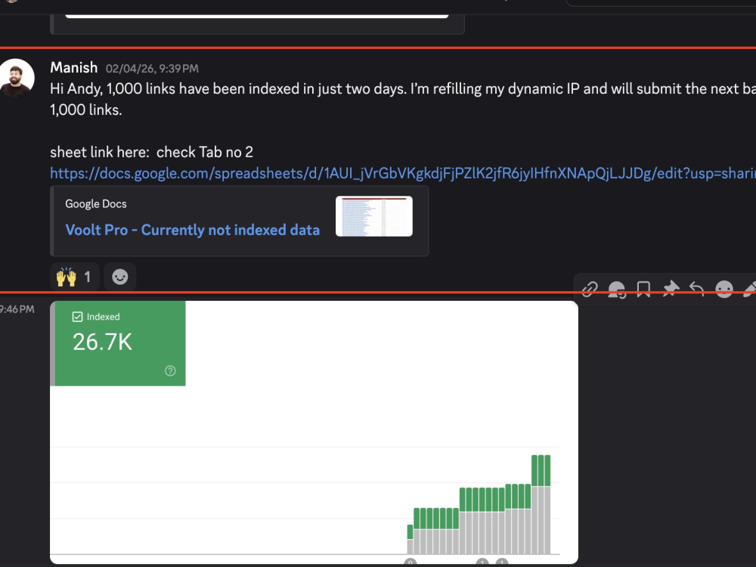This screenshot has height=567, width=756.
Task: Open emoji picker from the message toolbar smiley
Action: (723, 289)
